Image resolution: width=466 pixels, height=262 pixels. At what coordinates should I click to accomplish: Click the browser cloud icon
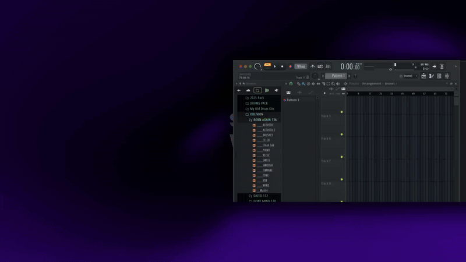(x=248, y=90)
